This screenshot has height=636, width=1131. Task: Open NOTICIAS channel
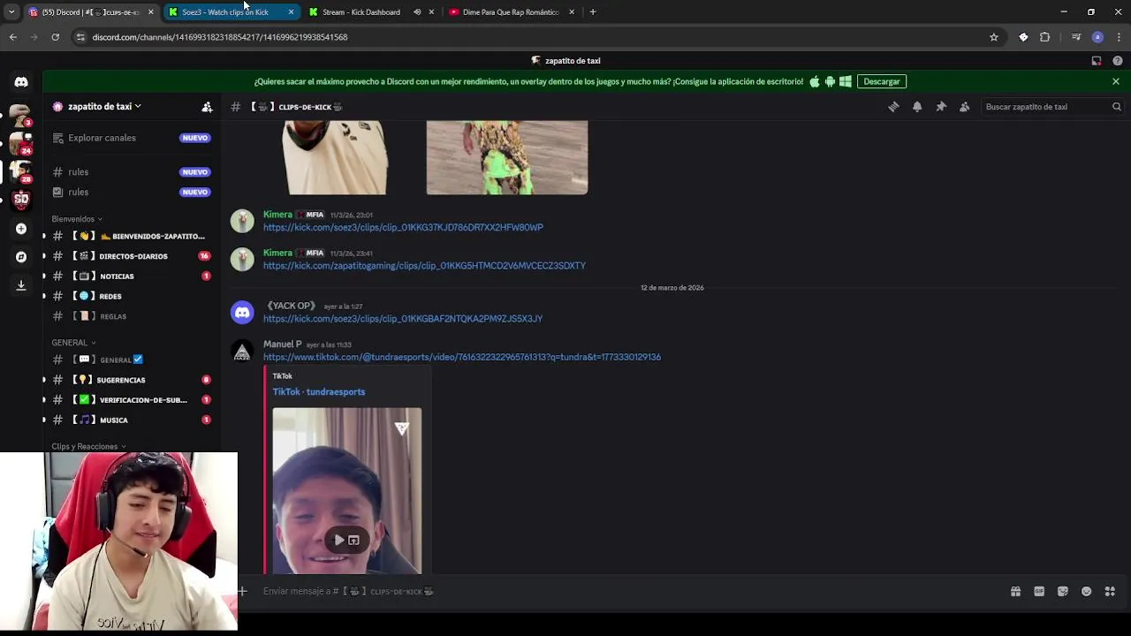132,276
